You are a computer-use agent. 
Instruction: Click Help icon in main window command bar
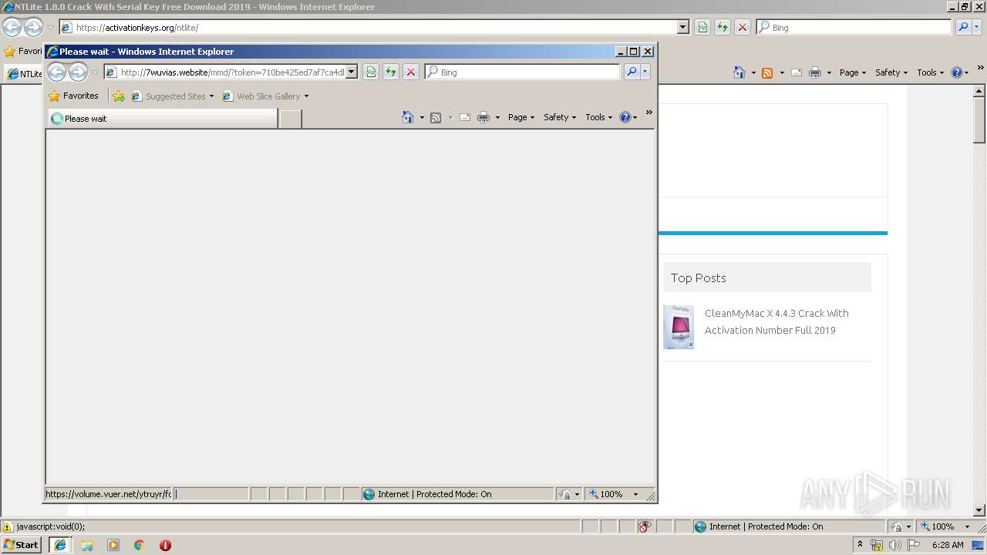(x=957, y=72)
